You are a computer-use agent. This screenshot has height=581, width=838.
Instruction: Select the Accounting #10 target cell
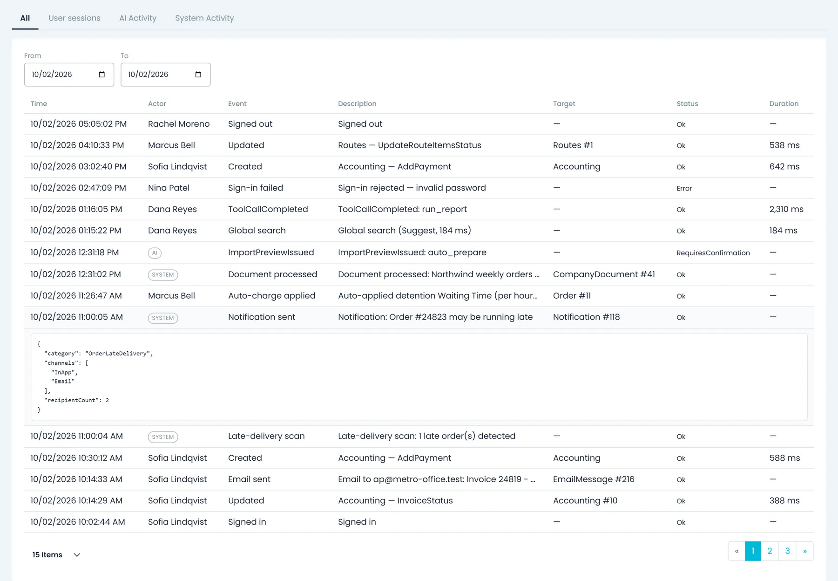585,501
